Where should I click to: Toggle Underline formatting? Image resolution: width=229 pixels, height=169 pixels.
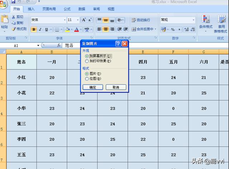(x=47, y=30)
